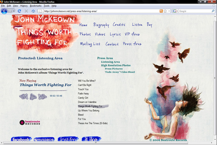Click the Google search input box
This screenshot has width=217, height=145.
coord(195,11)
